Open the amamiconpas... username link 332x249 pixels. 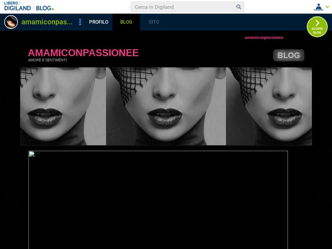pyautogui.click(x=47, y=22)
